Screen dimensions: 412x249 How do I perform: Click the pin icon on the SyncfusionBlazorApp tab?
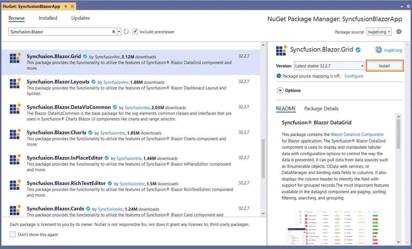pos(66,6)
